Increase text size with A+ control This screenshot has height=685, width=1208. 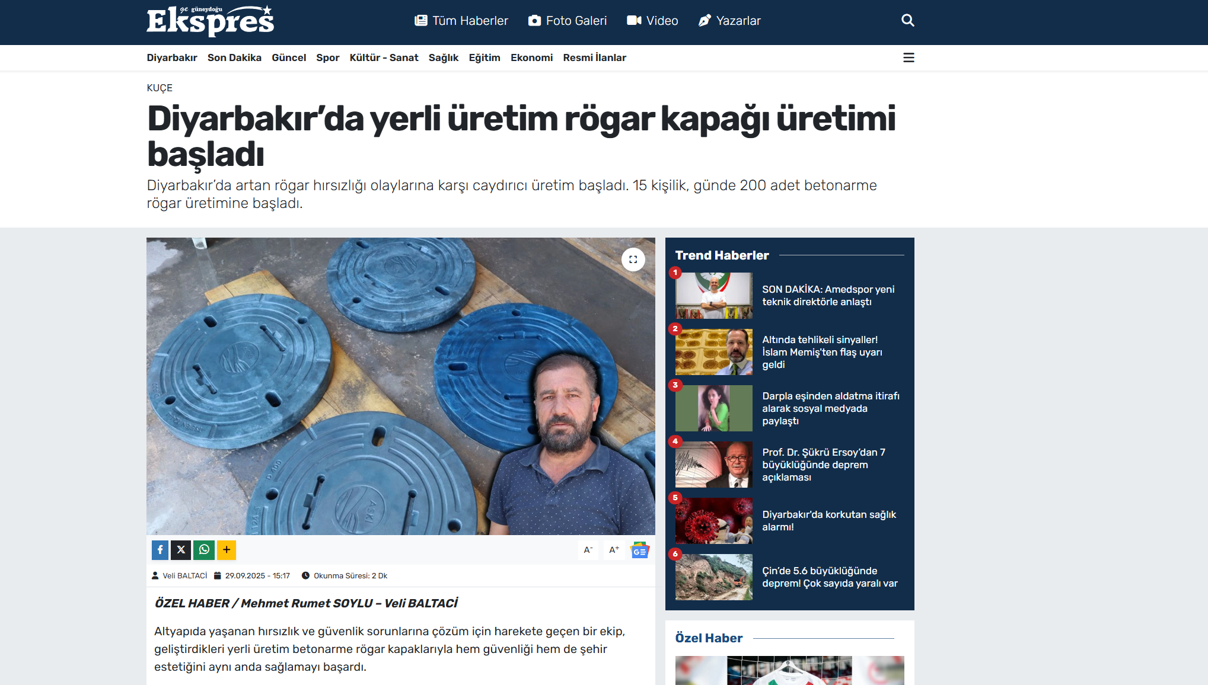[613, 550]
